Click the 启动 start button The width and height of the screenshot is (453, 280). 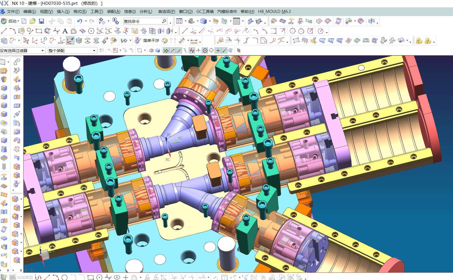(9, 21)
